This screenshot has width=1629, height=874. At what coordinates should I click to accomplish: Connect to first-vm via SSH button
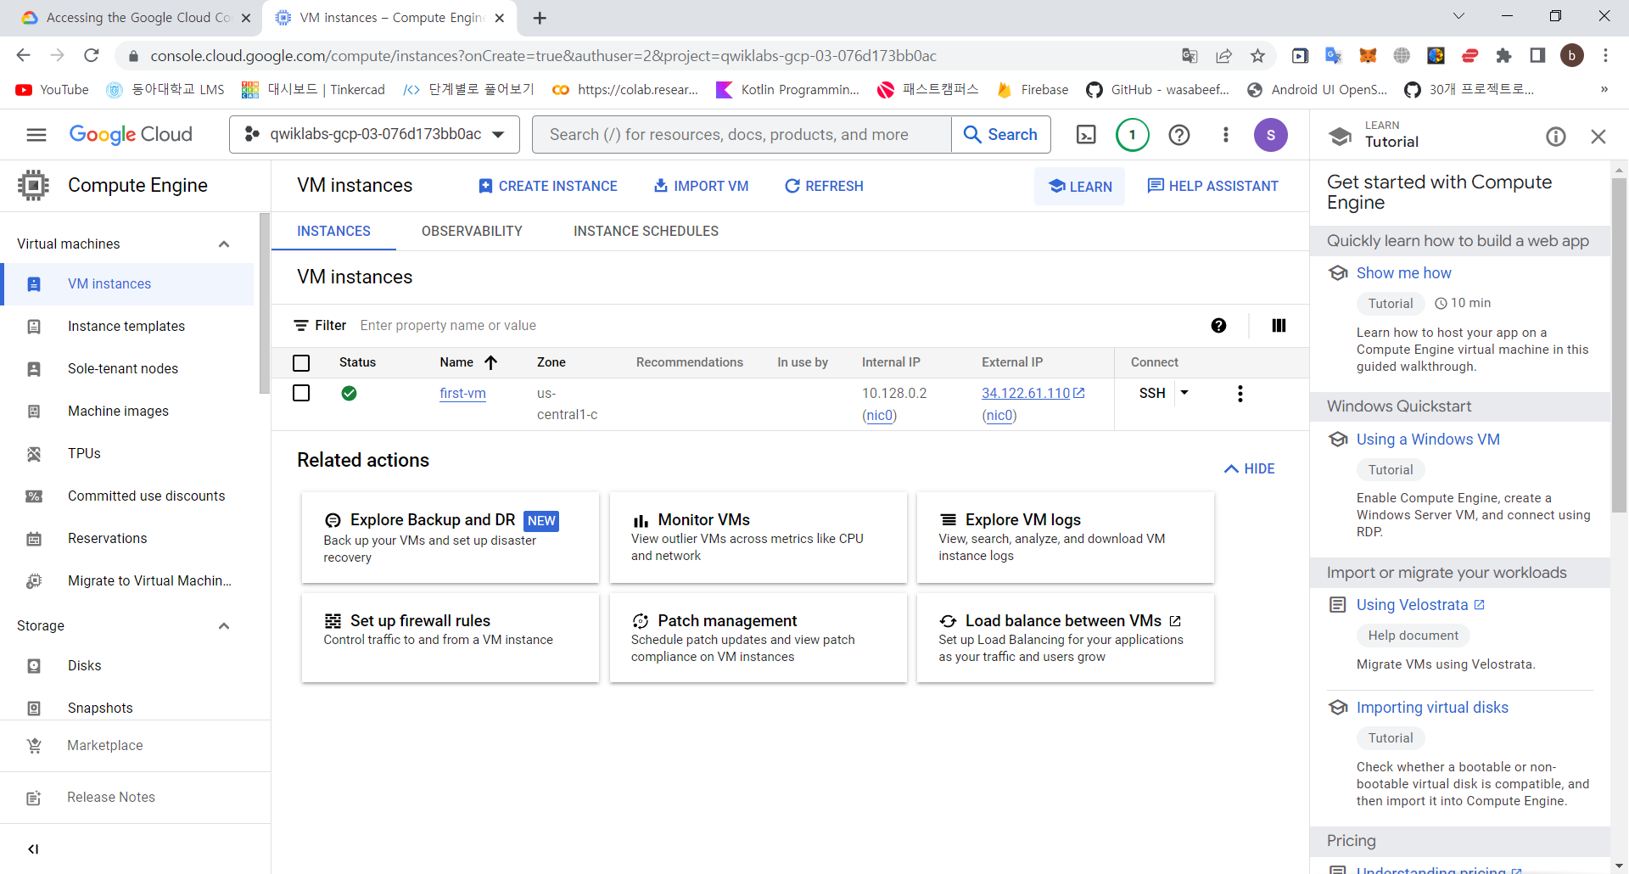[x=1152, y=393]
